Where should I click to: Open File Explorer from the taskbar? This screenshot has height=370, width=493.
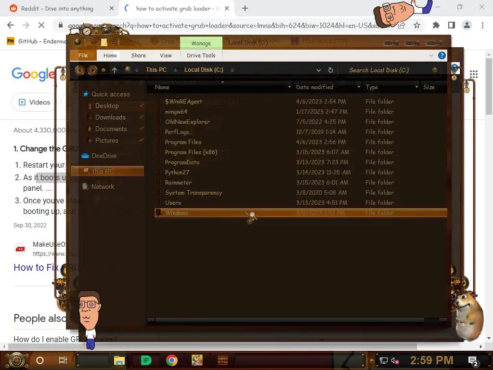point(119,360)
